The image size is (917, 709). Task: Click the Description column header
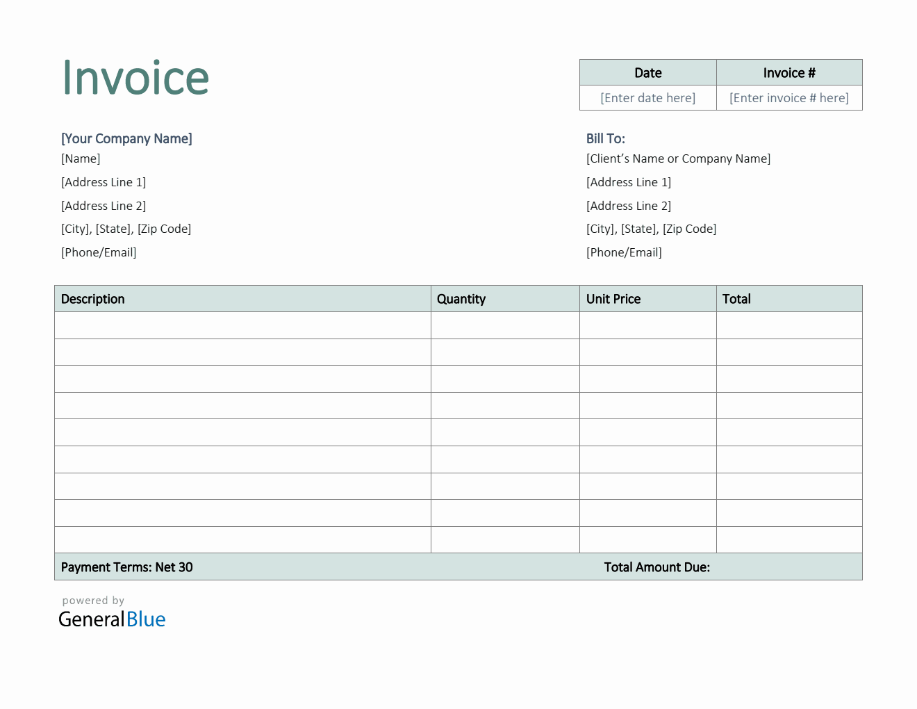pos(92,299)
